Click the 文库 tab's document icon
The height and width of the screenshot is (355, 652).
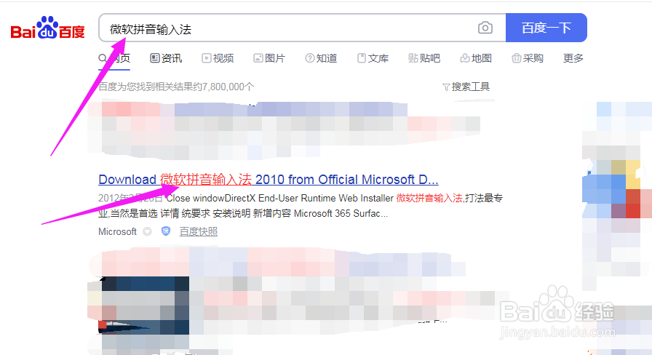362,58
